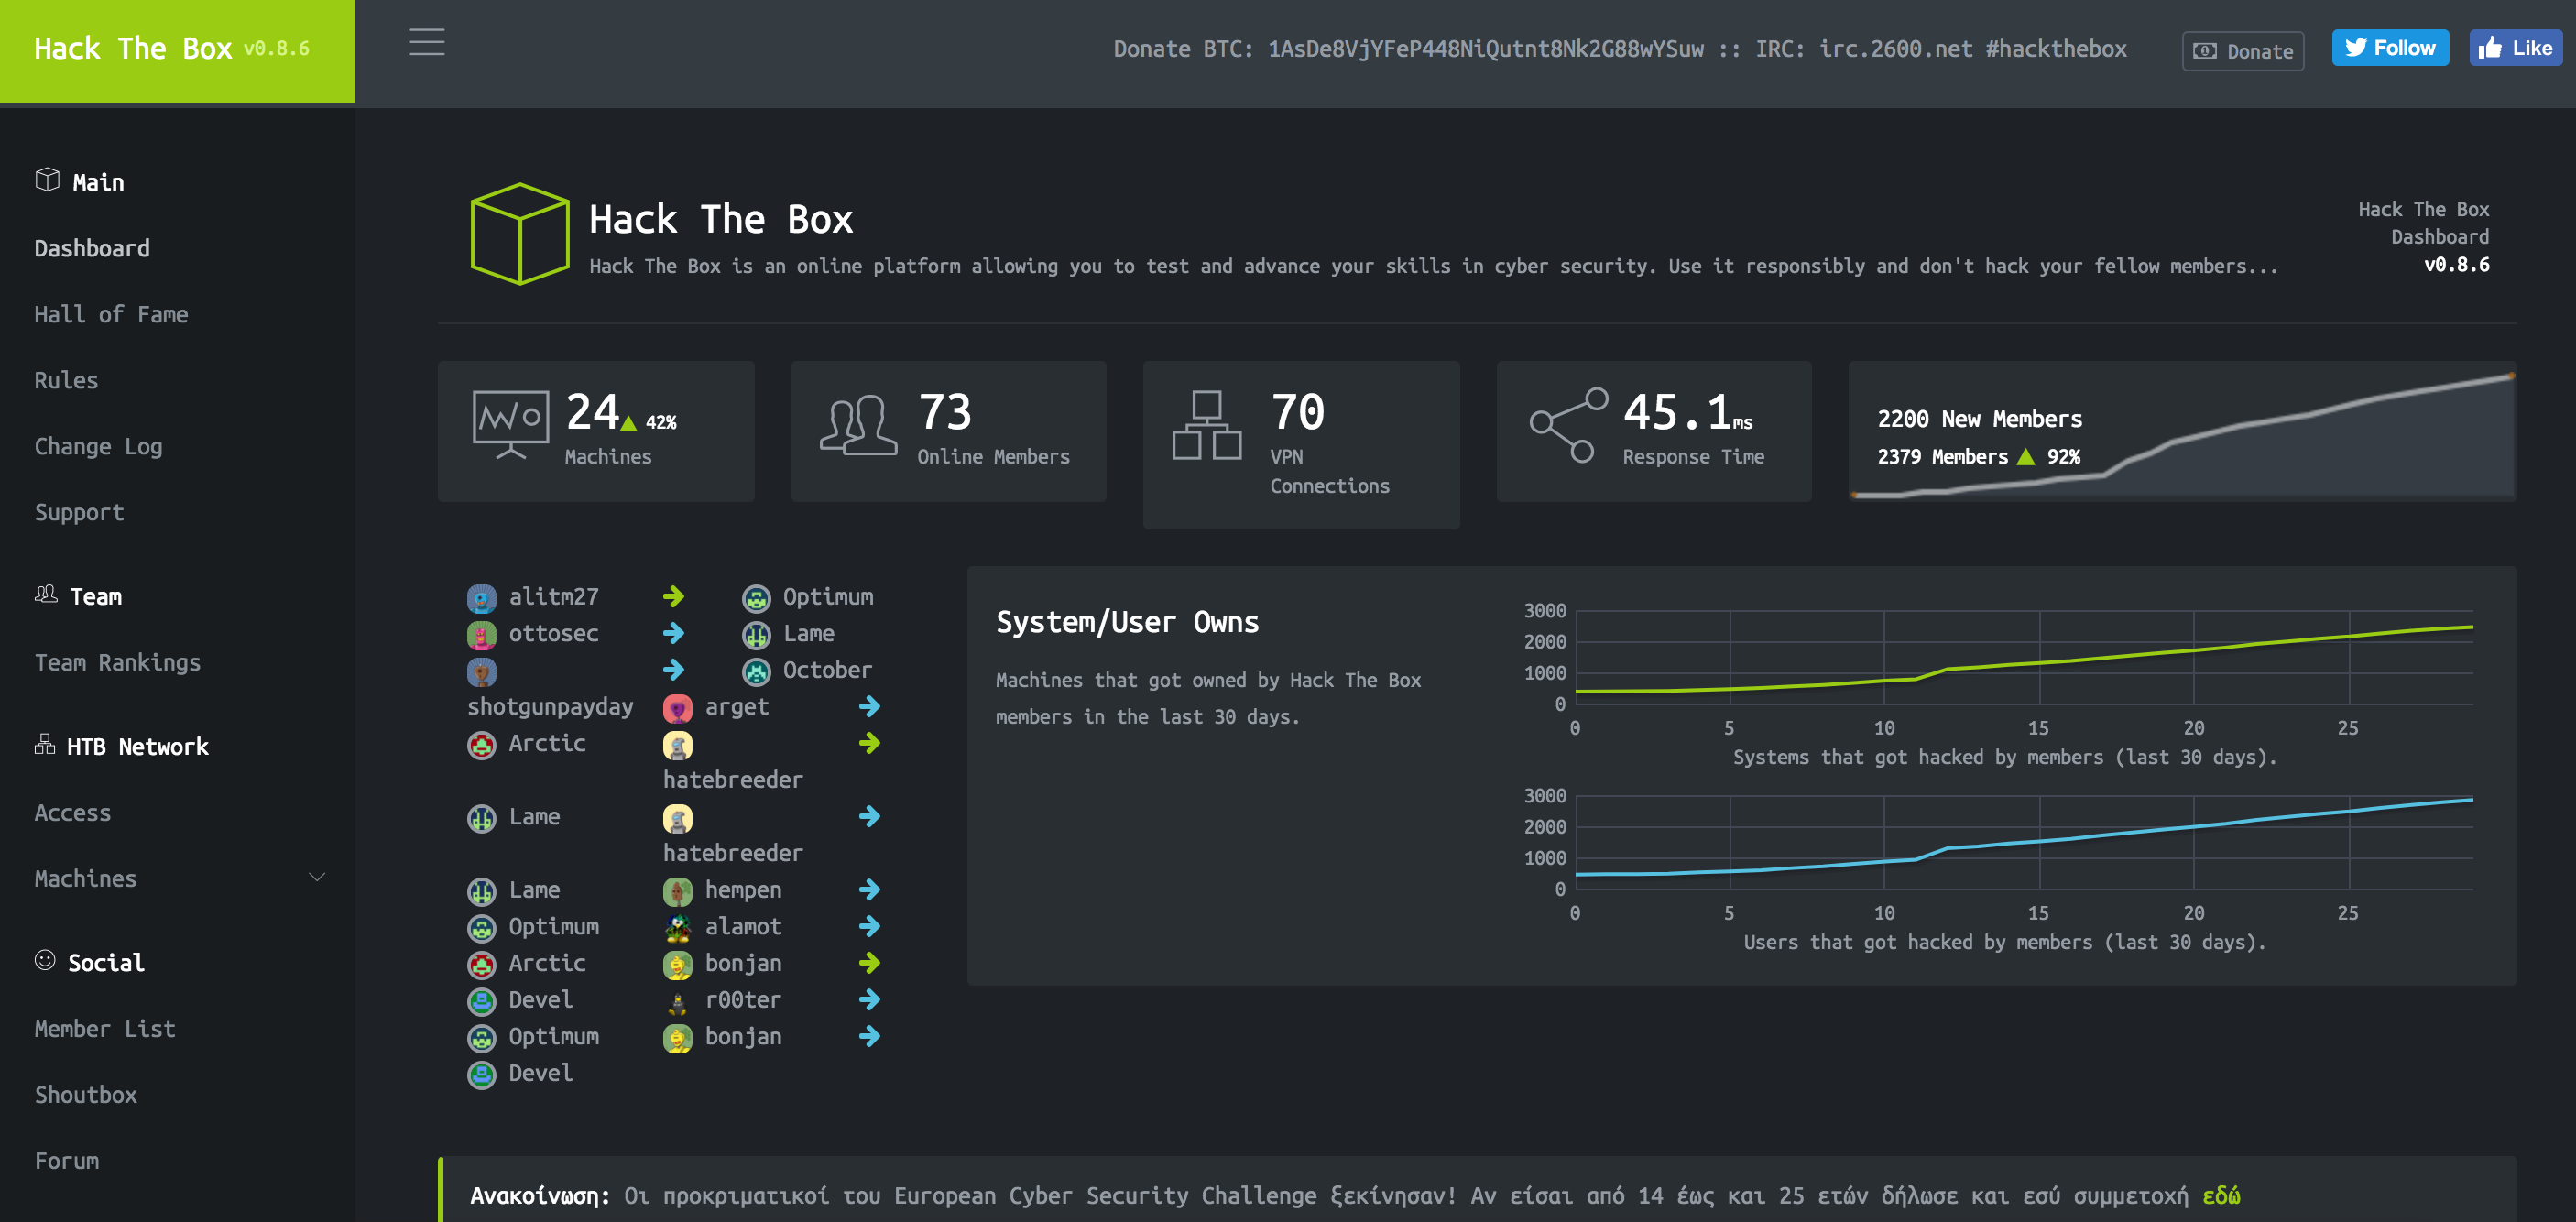This screenshot has height=1222, width=2576.
Task: Click the System/User Owns heading
Action: [1127, 622]
